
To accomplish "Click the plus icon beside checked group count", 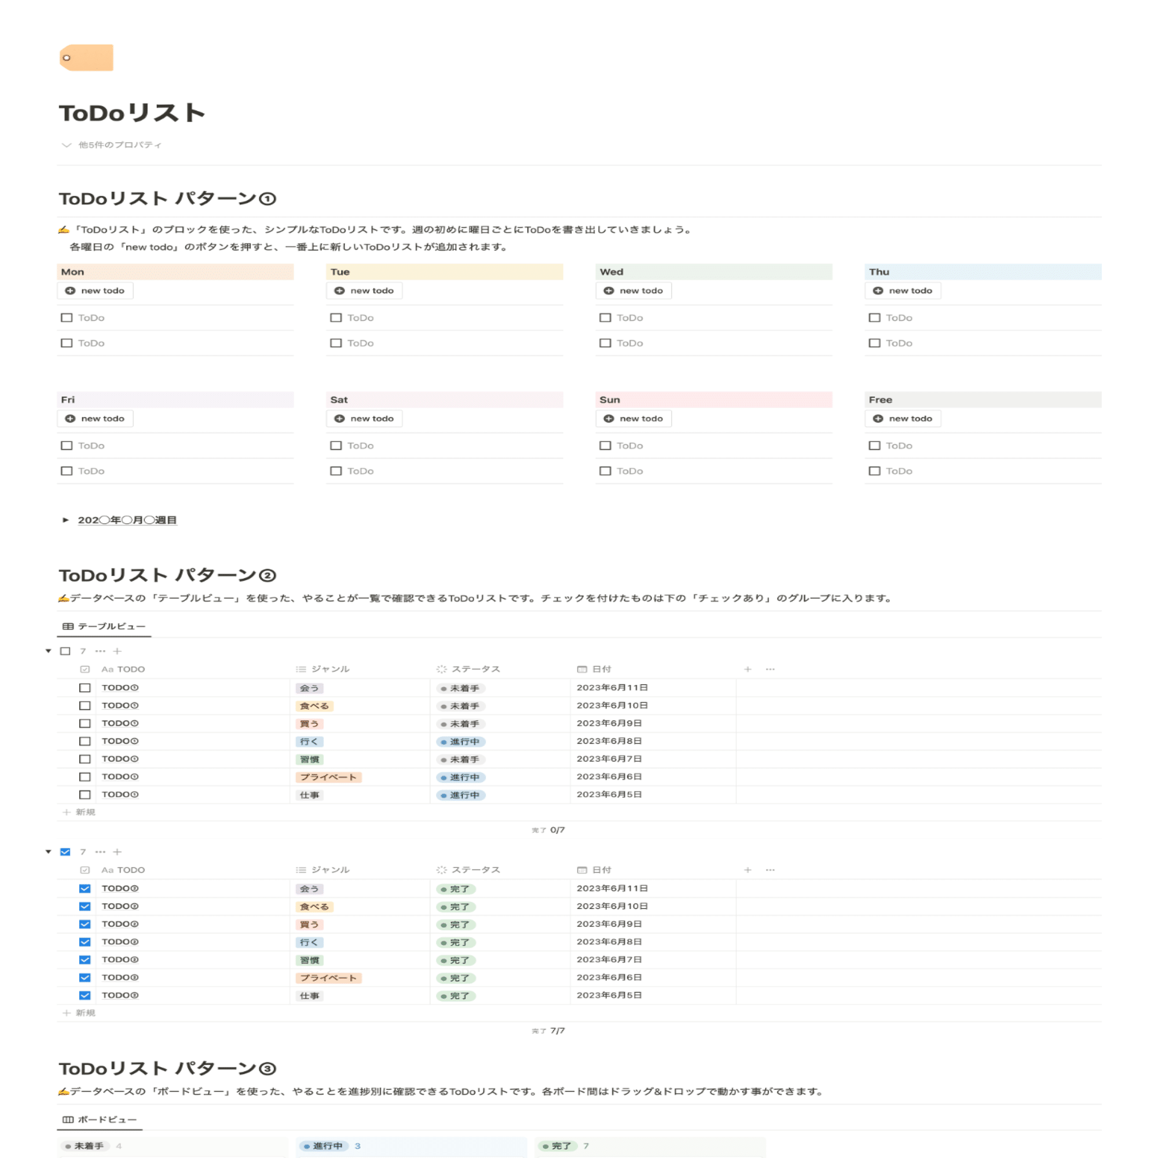I will click(118, 852).
